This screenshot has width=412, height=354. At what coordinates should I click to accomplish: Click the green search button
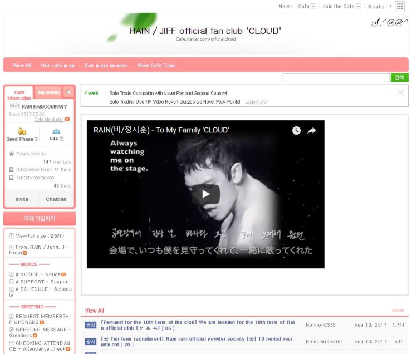tap(399, 78)
